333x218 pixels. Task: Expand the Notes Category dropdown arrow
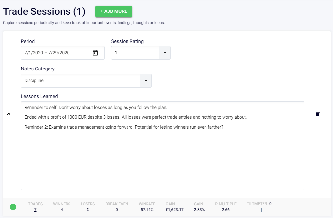pos(146,81)
